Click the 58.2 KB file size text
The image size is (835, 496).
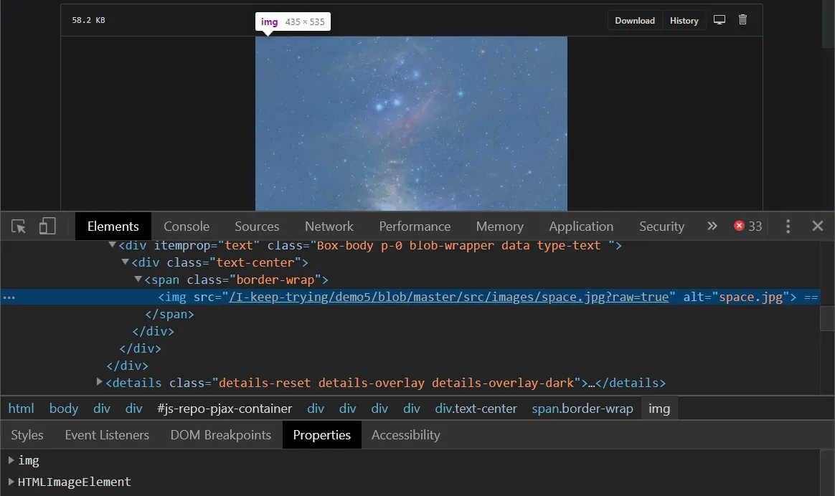(88, 20)
